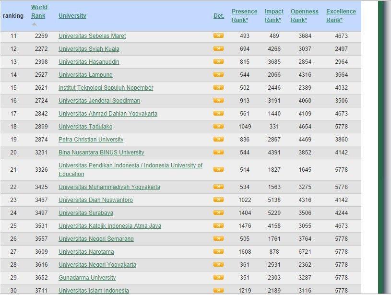Open details icon for Universitas Negeri Yogyakarta

(218, 265)
